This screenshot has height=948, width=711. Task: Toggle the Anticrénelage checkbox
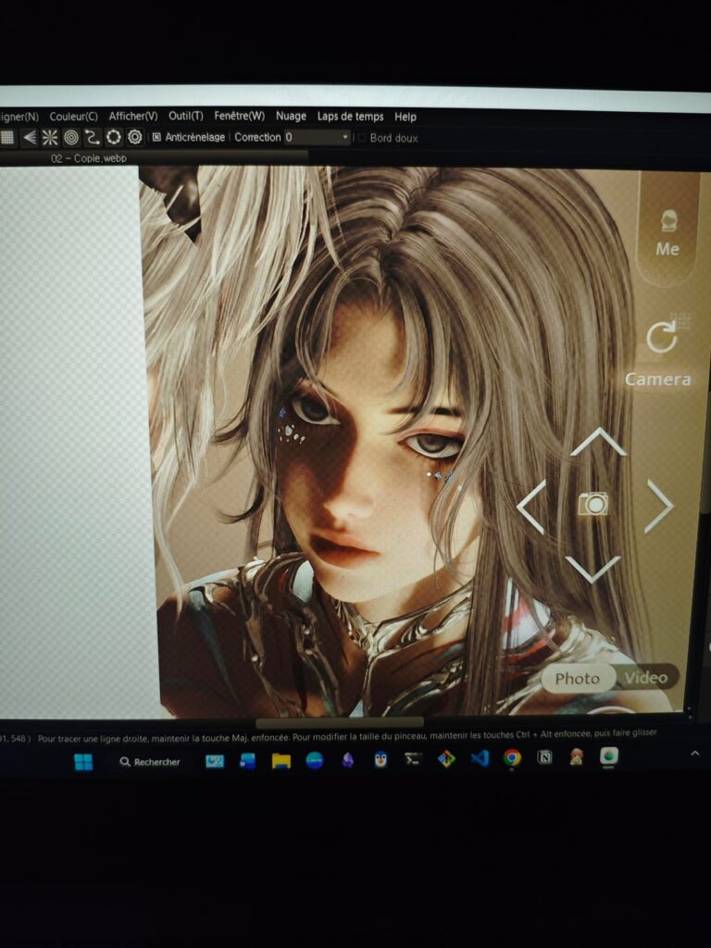tap(156, 137)
